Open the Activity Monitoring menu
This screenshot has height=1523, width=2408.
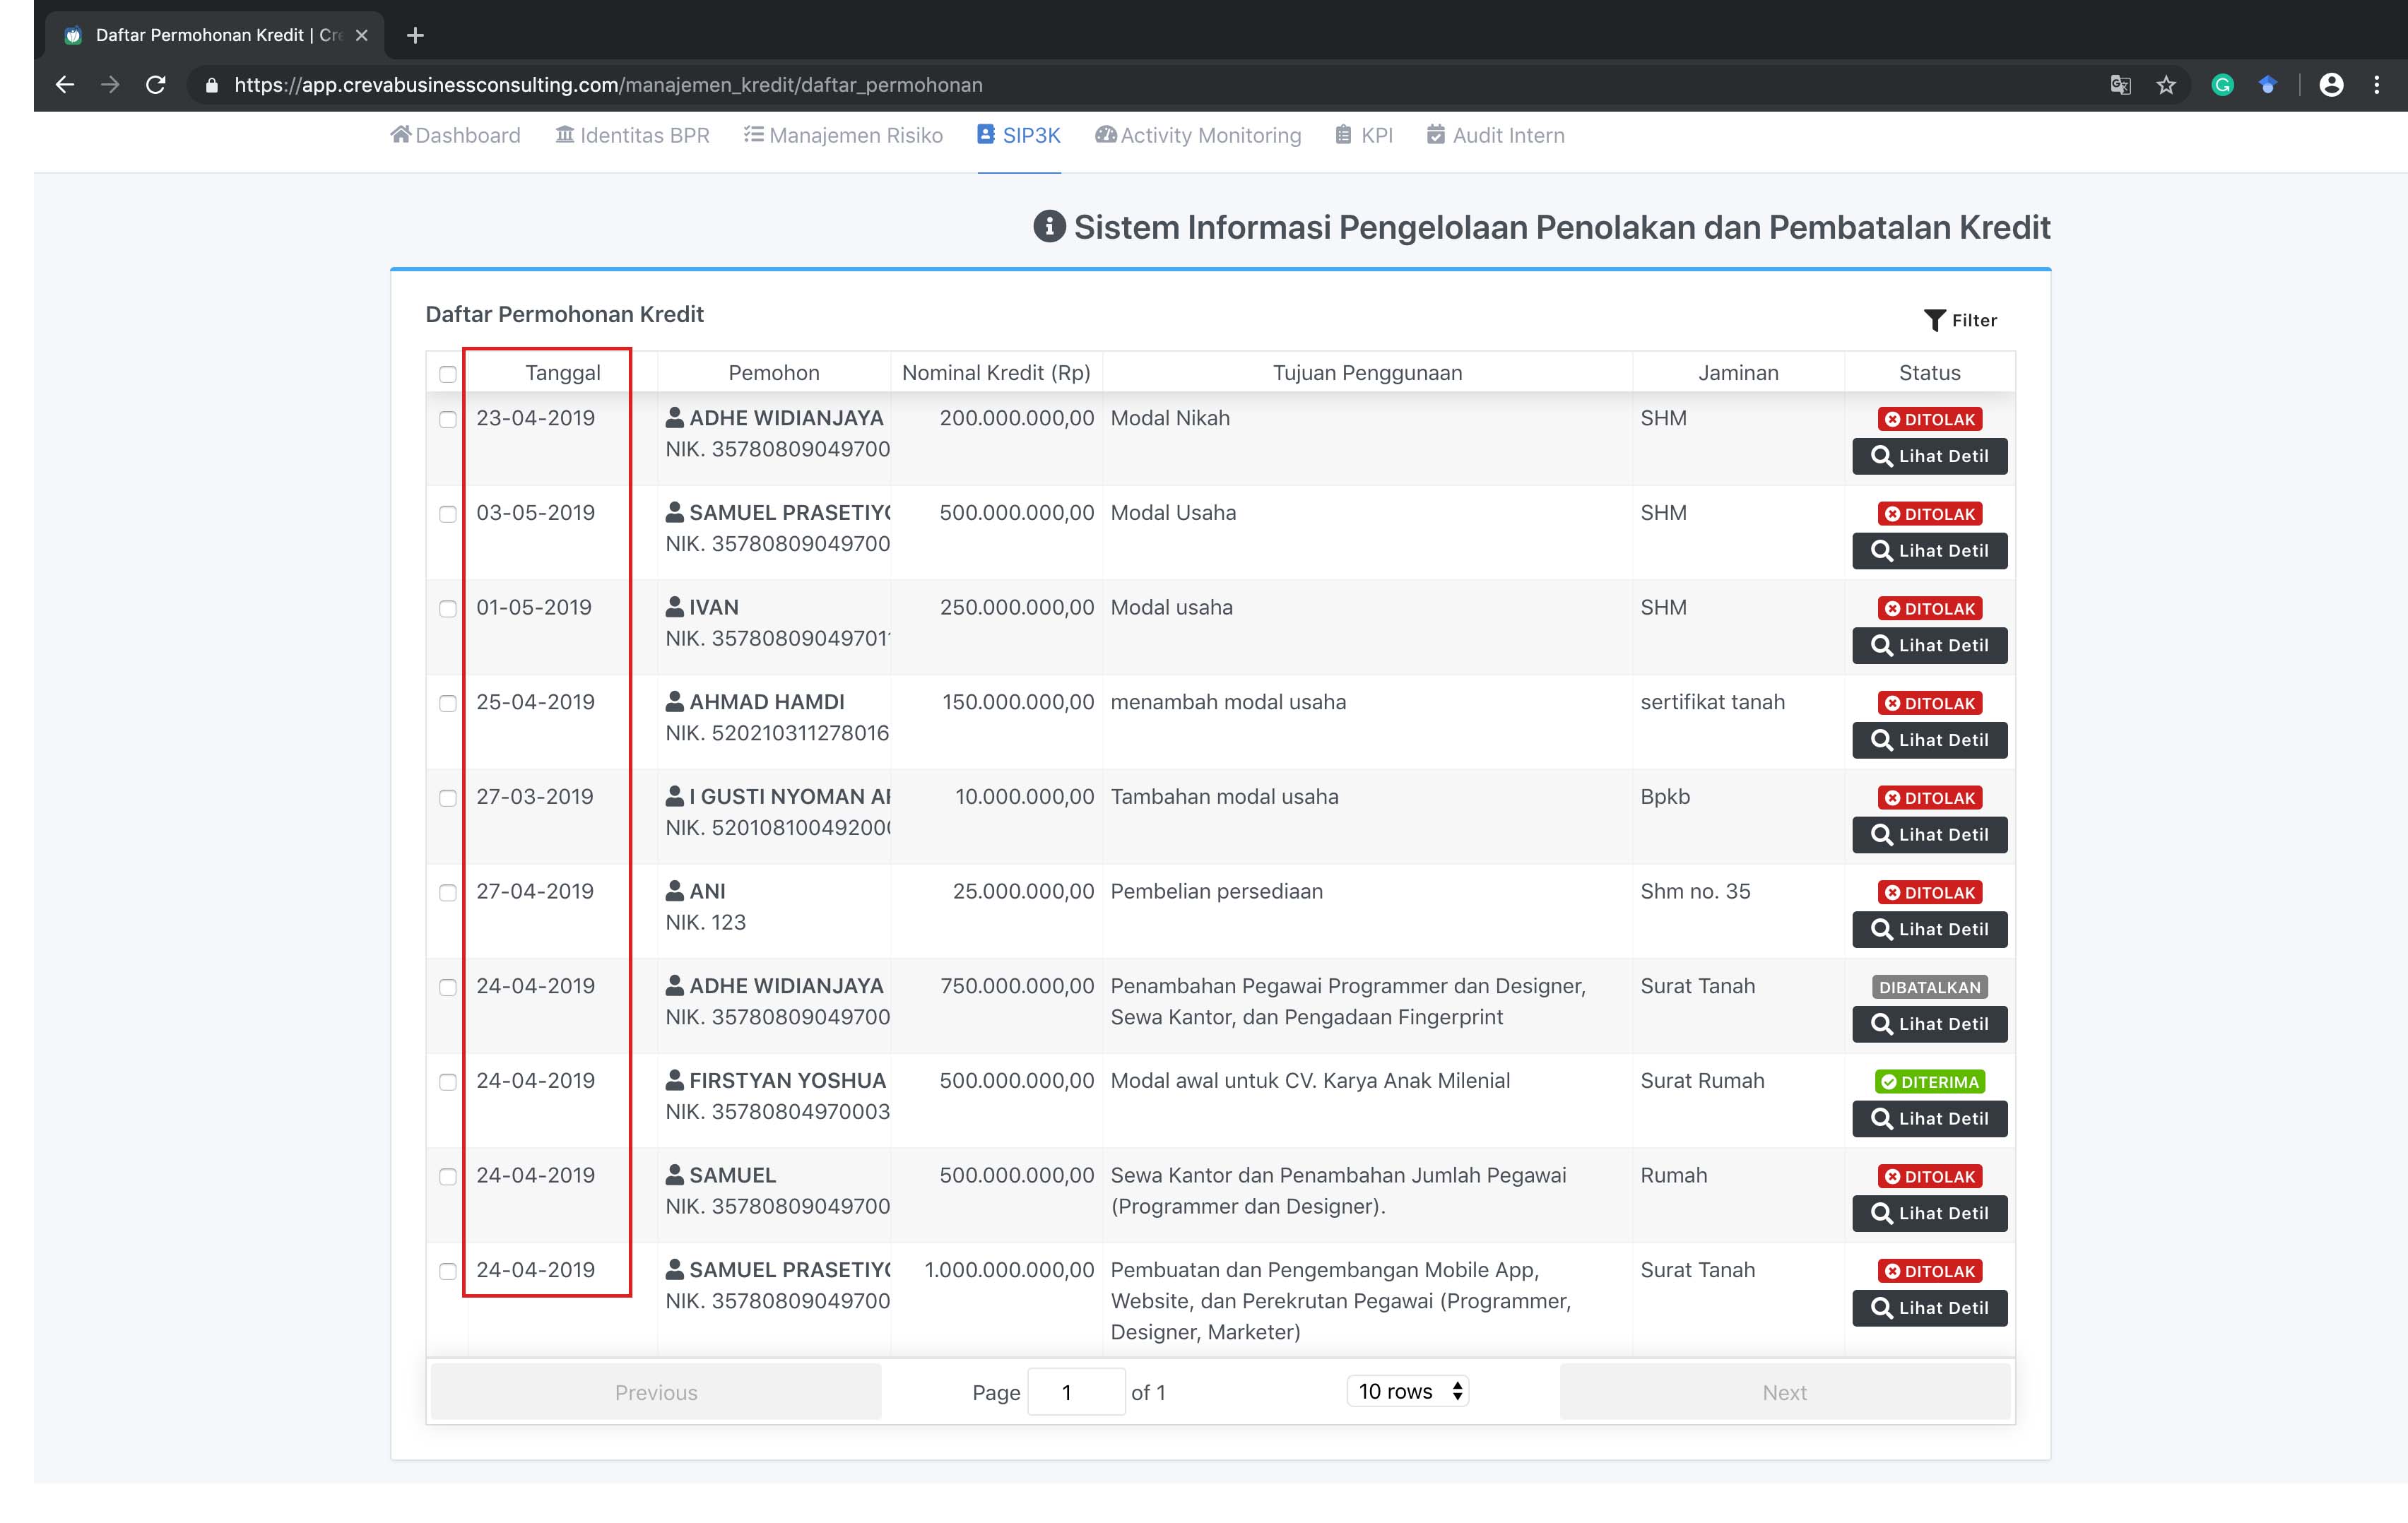tap(1198, 135)
